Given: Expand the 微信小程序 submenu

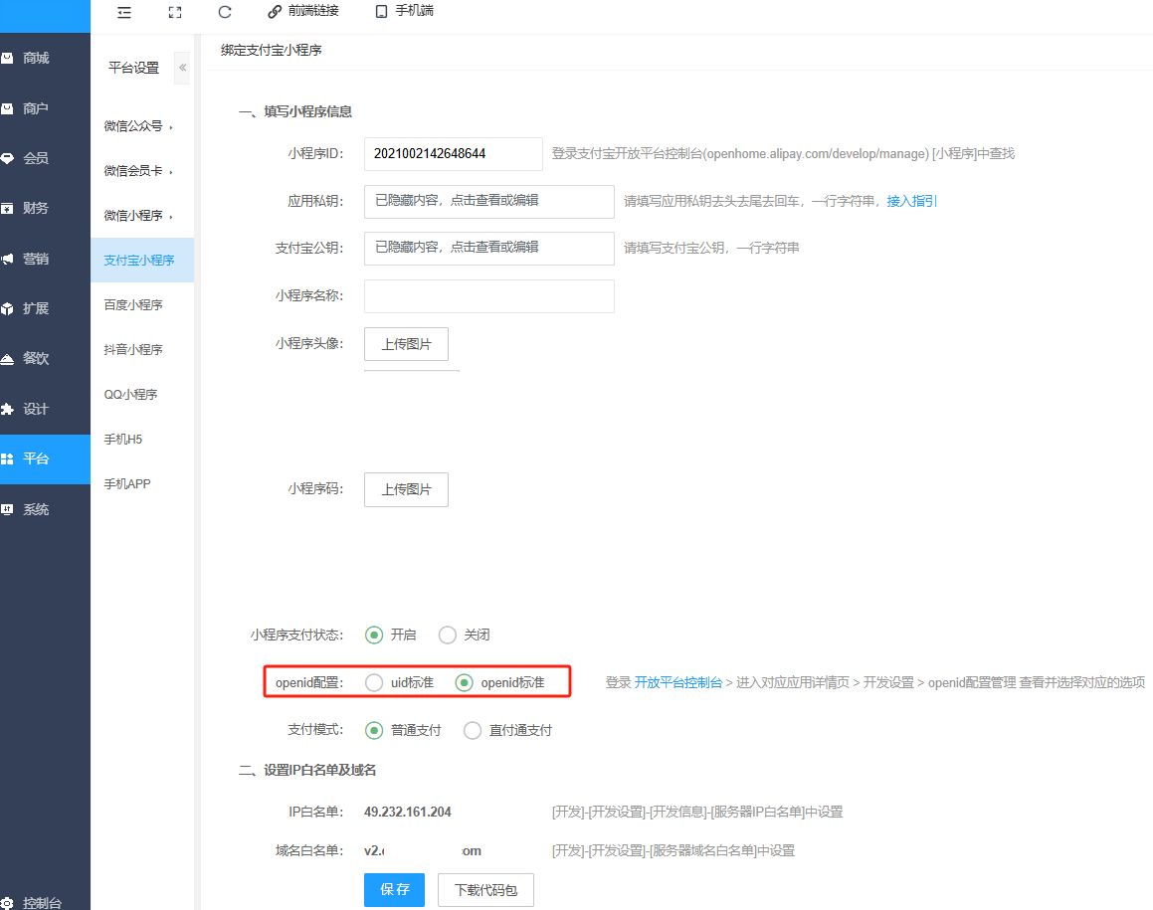Looking at the screenshot, I should 138,216.
